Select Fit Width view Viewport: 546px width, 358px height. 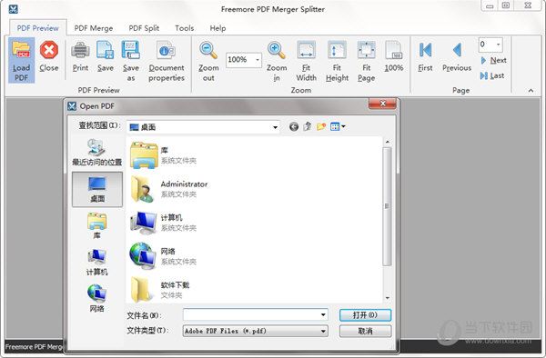click(x=307, y=61)
